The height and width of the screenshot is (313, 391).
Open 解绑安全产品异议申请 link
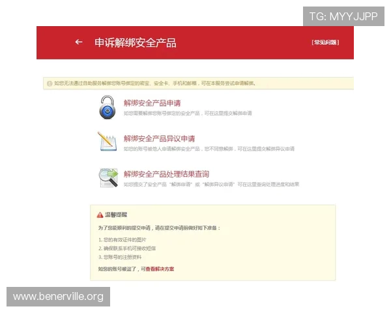tap(160, 138)
